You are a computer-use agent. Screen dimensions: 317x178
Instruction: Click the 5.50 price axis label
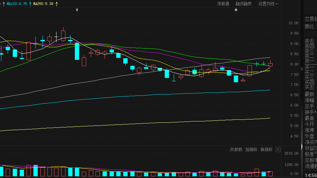294,115
